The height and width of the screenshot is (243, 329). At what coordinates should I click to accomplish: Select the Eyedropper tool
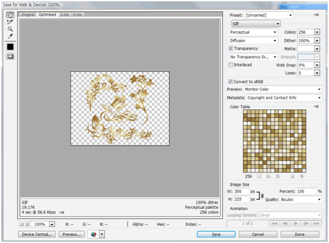[x=10, y=36]
